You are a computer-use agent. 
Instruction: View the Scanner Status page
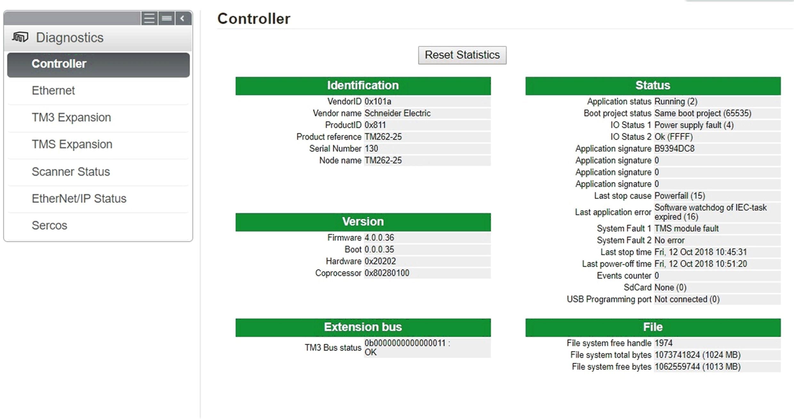70,172
